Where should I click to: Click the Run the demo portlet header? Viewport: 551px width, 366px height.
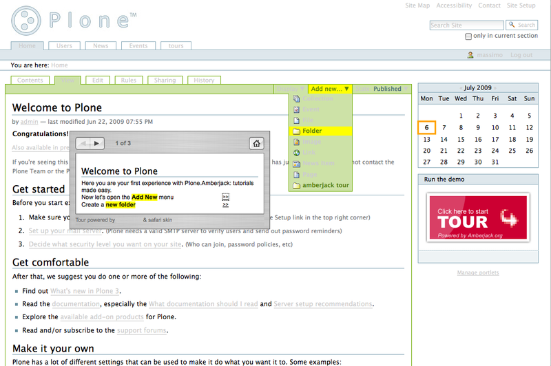pos(478,180)
